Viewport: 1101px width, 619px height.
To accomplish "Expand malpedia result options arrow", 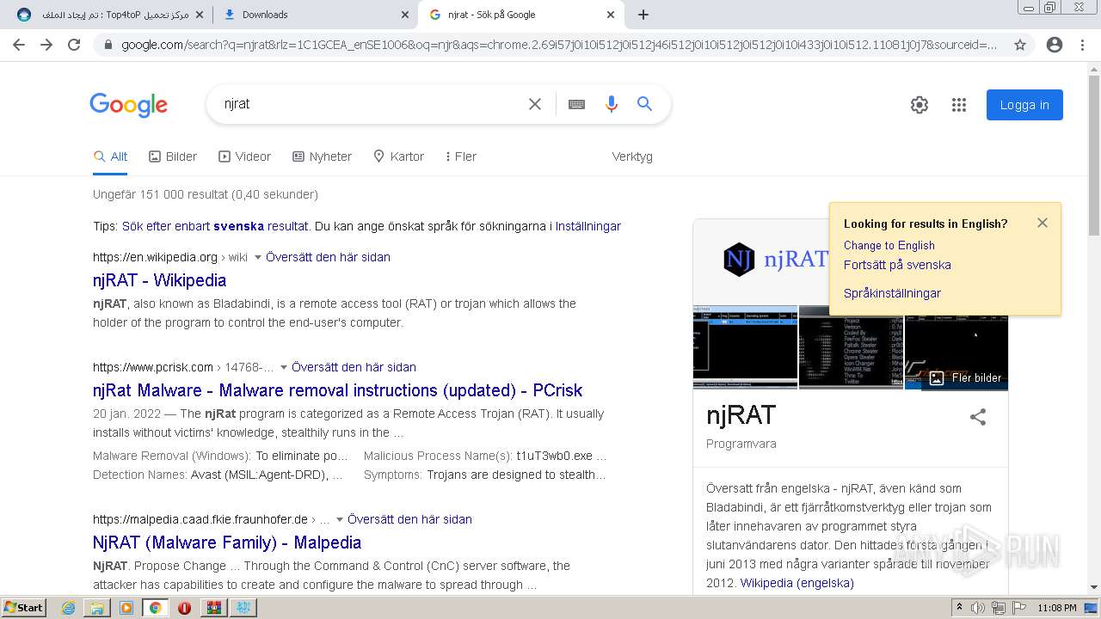I will (x=340, y=520).
